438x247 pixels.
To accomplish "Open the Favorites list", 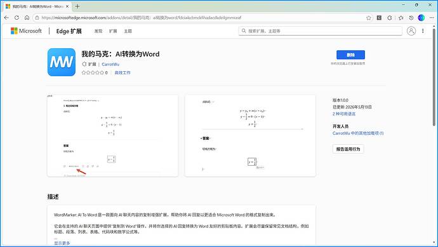I will point(401,18).
